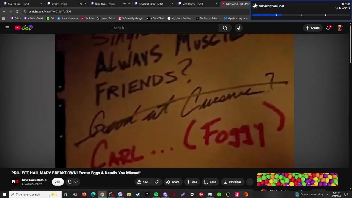Open the YoDabz Instagram bookmark
352x198 pixels.
coord(131,18)
